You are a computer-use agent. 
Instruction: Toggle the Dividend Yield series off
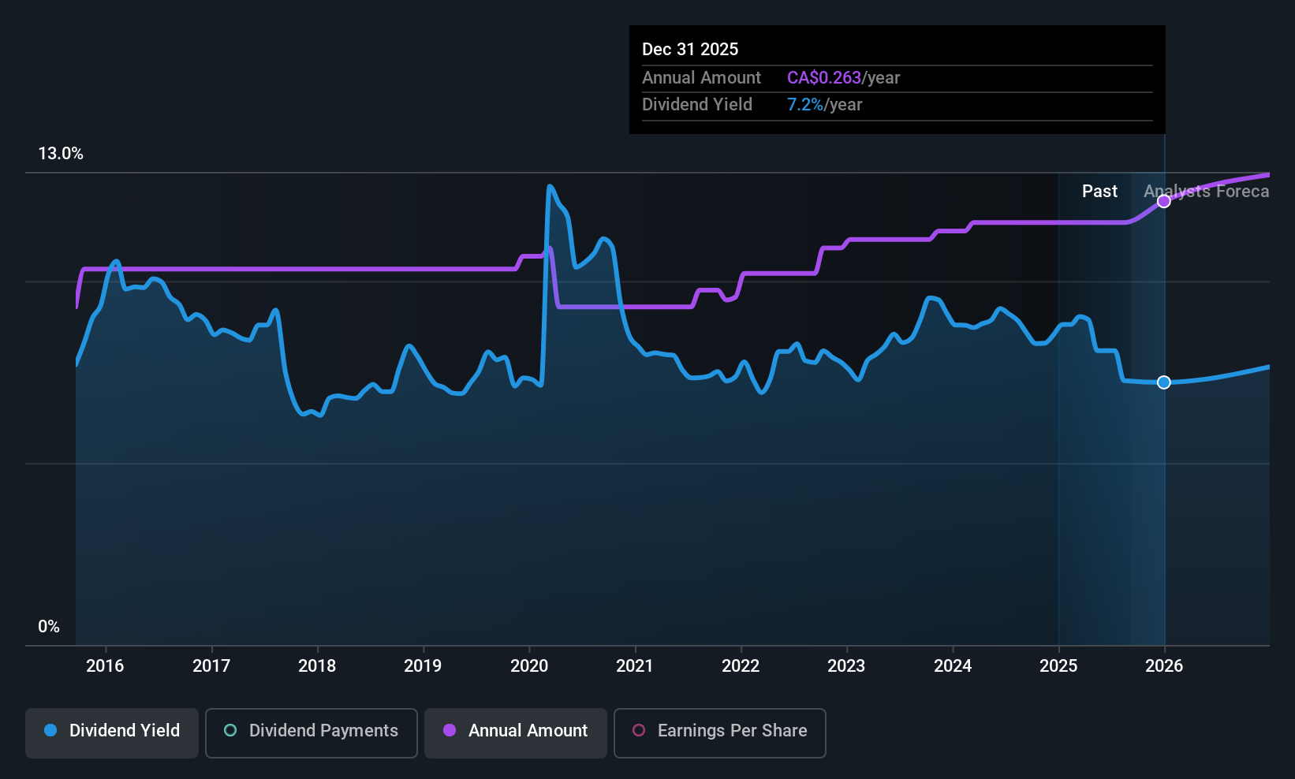tap(111, 732)
